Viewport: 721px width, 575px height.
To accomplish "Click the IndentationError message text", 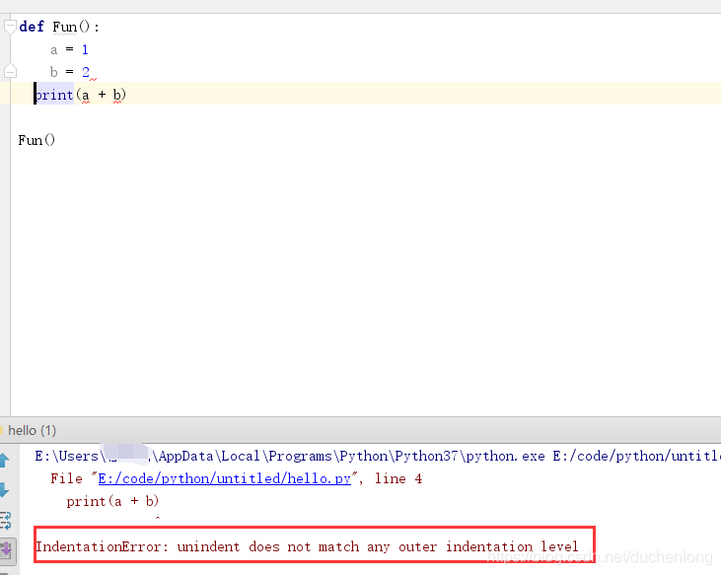I will [x=307, y=546].
